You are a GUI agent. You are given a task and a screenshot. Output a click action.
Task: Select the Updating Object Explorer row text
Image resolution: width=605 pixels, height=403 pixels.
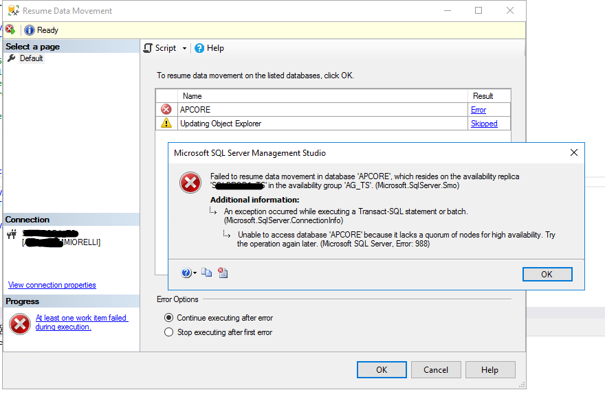click(221, 124)
